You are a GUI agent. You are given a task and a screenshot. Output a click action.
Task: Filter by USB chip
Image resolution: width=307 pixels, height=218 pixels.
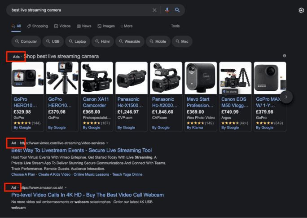(x=53, y=41)
